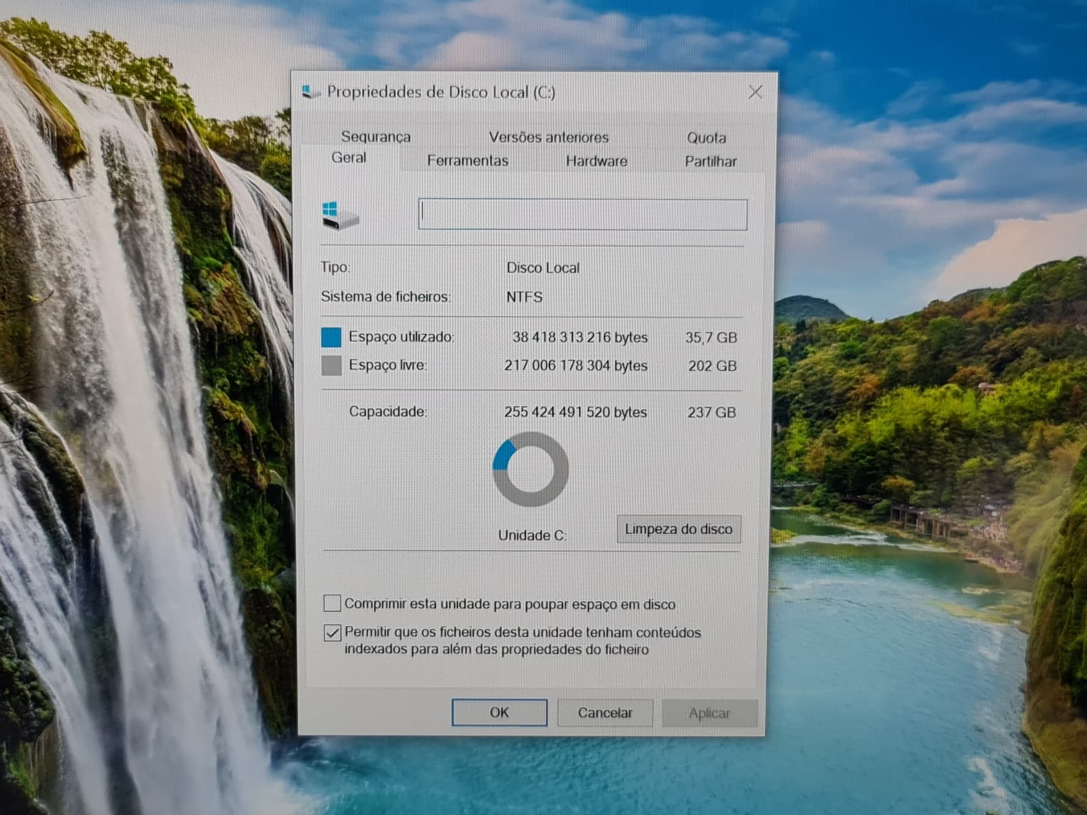1087x815 pixels.
Task: Click the 'Espaço livre:' label
Action: tap(388, 365)
